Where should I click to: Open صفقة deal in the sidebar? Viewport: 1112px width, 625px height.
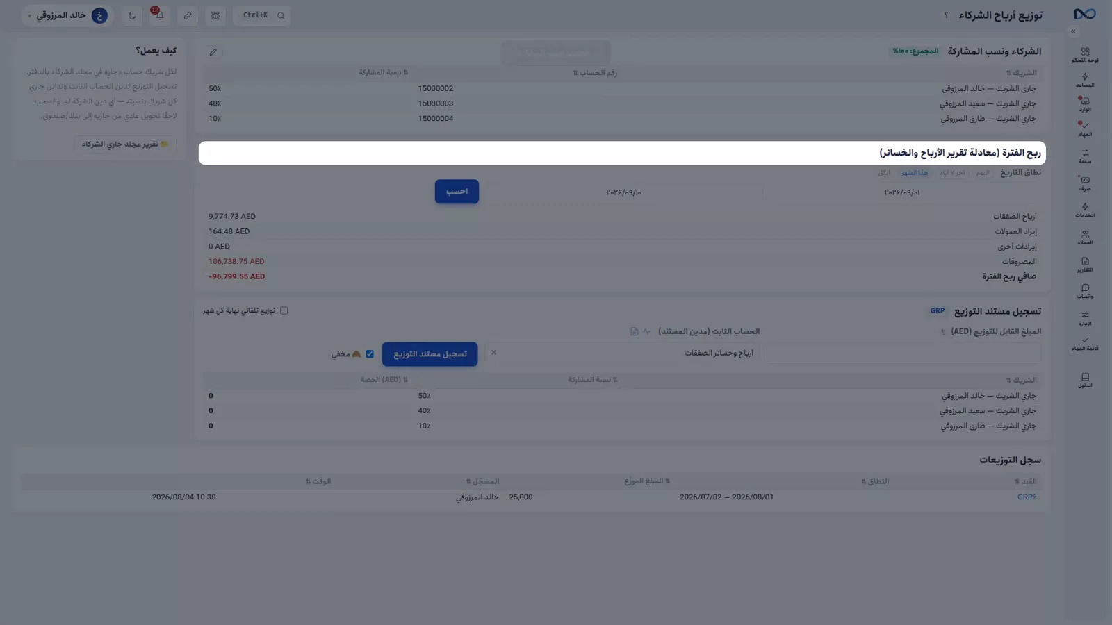[x=1085, y=156]
